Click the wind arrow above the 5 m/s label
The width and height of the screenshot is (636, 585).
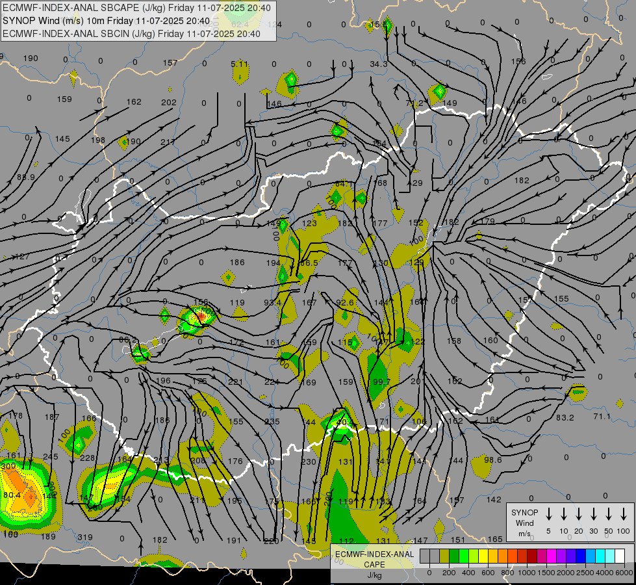tap(548, 514)
